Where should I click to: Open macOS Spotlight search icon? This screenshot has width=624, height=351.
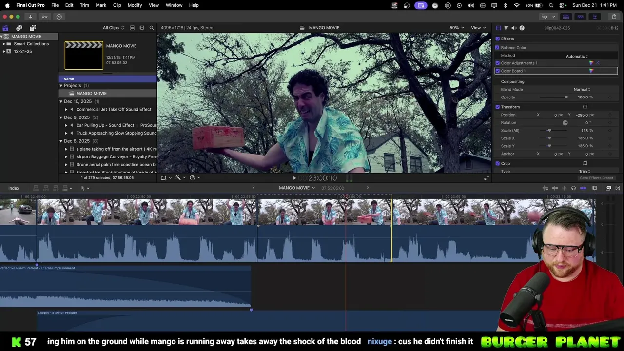[551, 5]
